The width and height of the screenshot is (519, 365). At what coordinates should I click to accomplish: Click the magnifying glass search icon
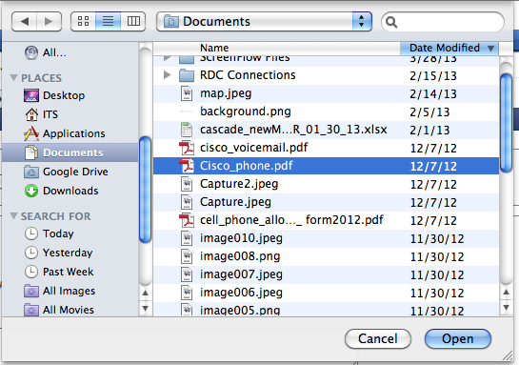pyautogui.click(x=391, y=22)
